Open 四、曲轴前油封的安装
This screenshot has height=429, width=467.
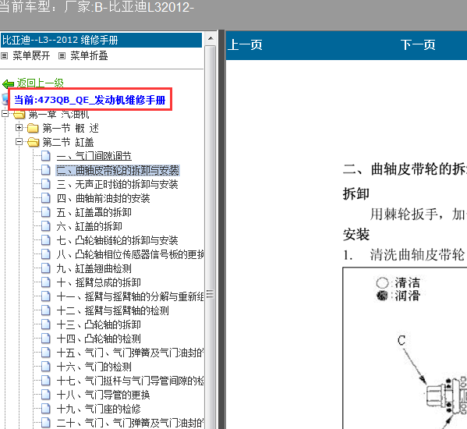(104, 198)
